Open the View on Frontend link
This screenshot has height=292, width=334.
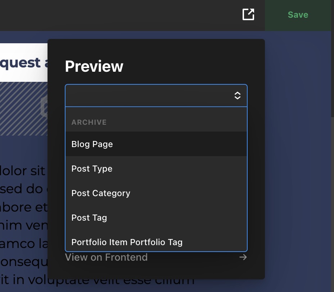coord(106,257)
